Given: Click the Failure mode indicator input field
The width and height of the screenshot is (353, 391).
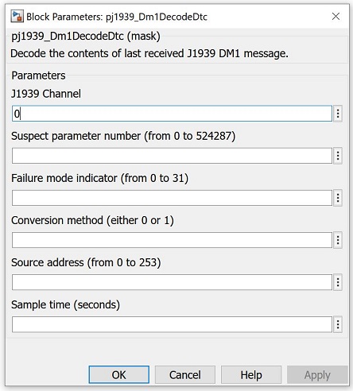Looking at the screenshot, I should (x=172, y=198).
